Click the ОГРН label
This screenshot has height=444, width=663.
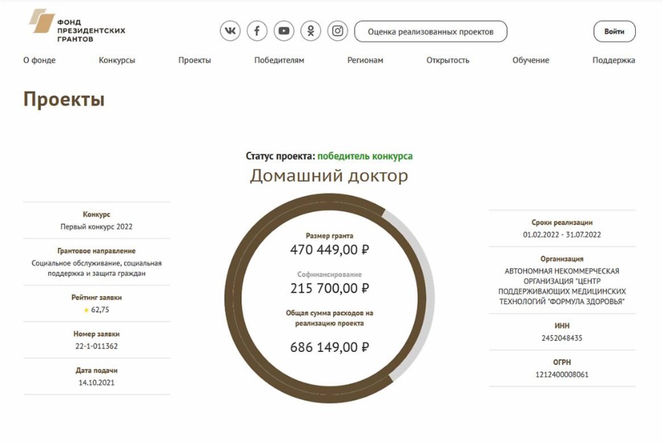tap(562, 362)
